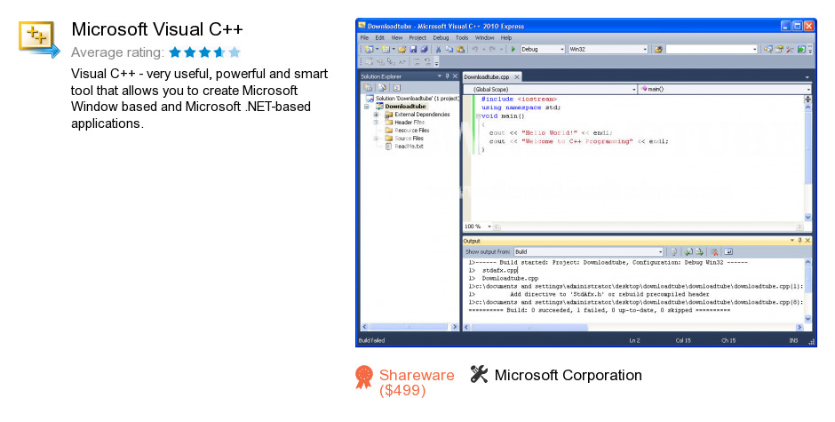Image resolution: width=835 pixels, height=422 pixels.
Task: Close the Output panel
Action: pyautogui.click(x=807, y=241)
